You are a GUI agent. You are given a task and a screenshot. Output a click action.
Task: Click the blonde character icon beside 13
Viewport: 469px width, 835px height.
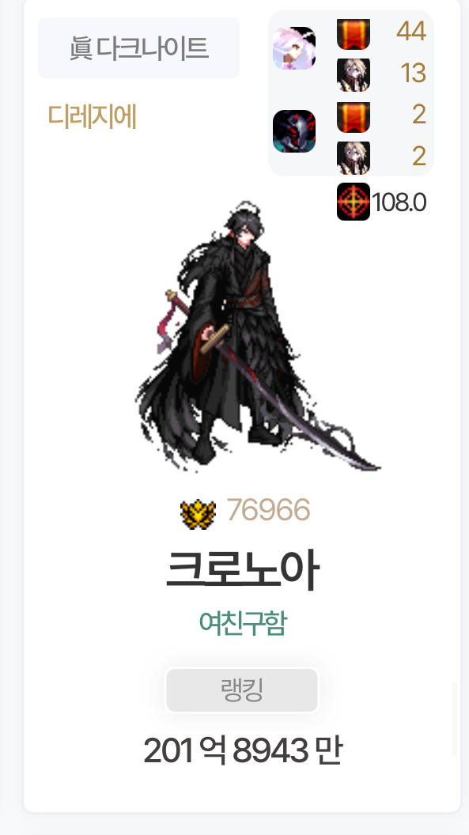pos(354,75)
